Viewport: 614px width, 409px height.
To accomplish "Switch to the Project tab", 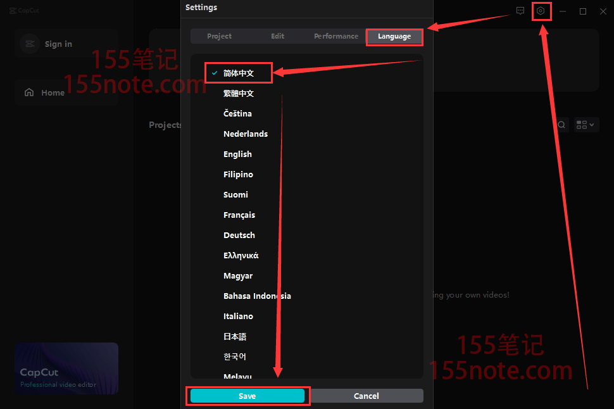I will (x=219, y=37).
